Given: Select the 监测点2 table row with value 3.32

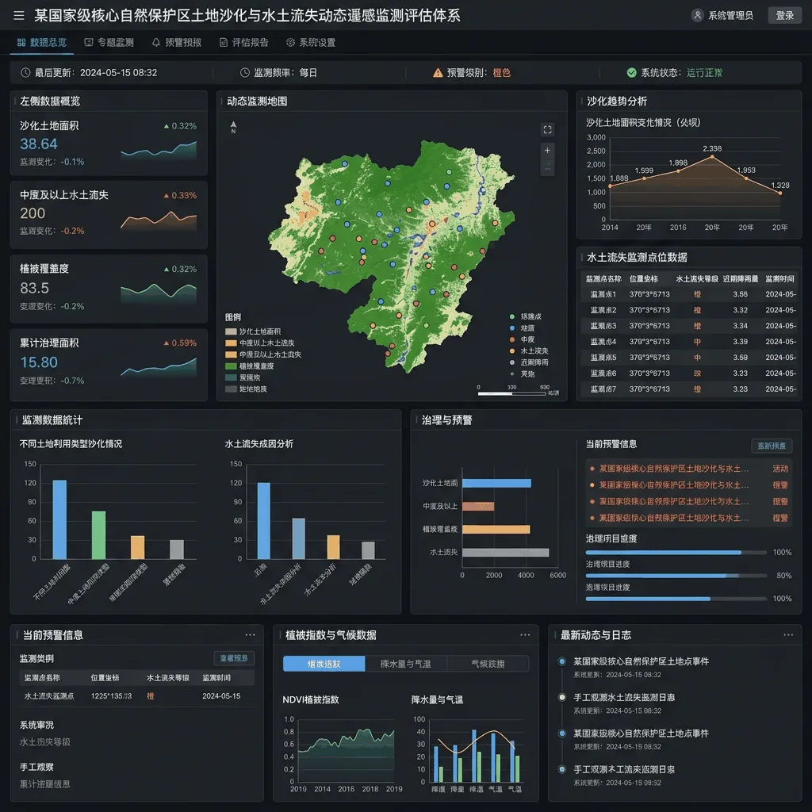Looking at the screenshot, I should click(x=689, y=310).
